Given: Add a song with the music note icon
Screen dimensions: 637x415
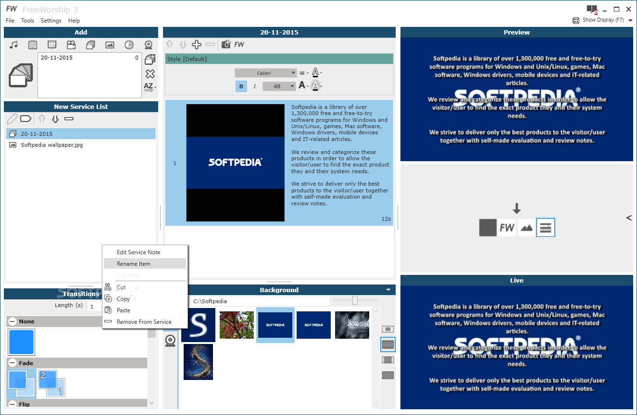Looking at the screenshot, I should pos(13,45).
